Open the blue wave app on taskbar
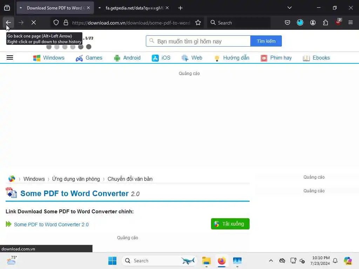359x269 pixels. pos(237,261)
